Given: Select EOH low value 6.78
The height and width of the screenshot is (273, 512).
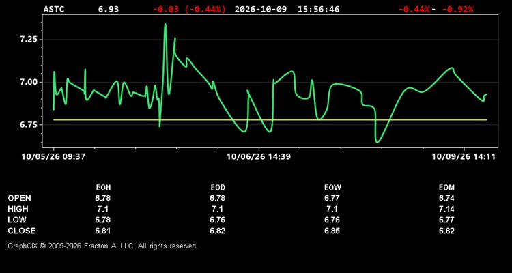Looking at the screenshot, I should click(x=103, y=220).
